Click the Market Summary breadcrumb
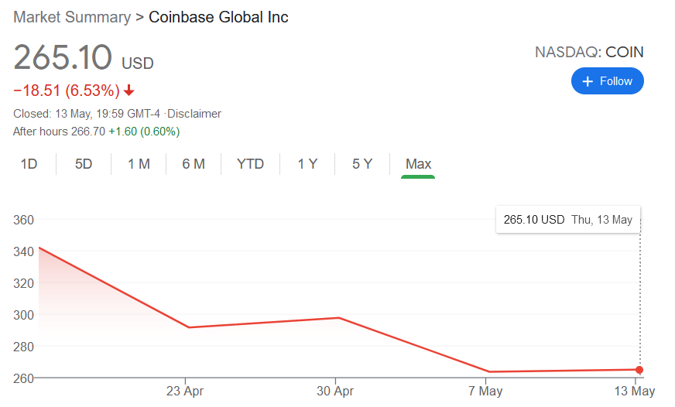This screenshot has width=675, height=407. point(73,17)
